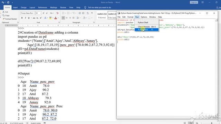Click the Word zoom slider
The height and width of the screenshot is (124, 221).
212,123
